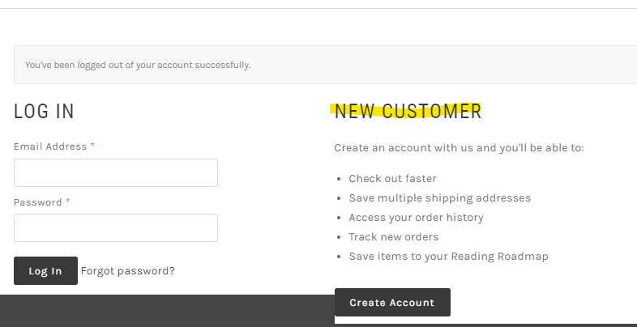Click the dark footer bar below Log In
637x327 pixels.
pos(162,311)
